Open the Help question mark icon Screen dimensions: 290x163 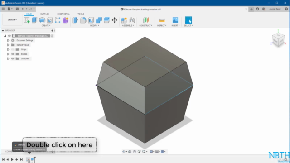[286, 9]
